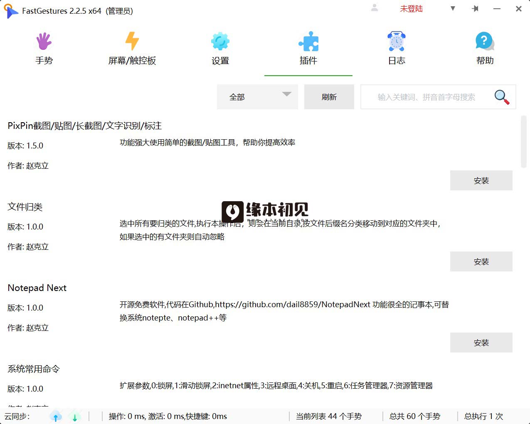Click the 文件归类 description starting 选中所有要归类的文件
This screenshot has height=424, width=530.
point(280,230)
